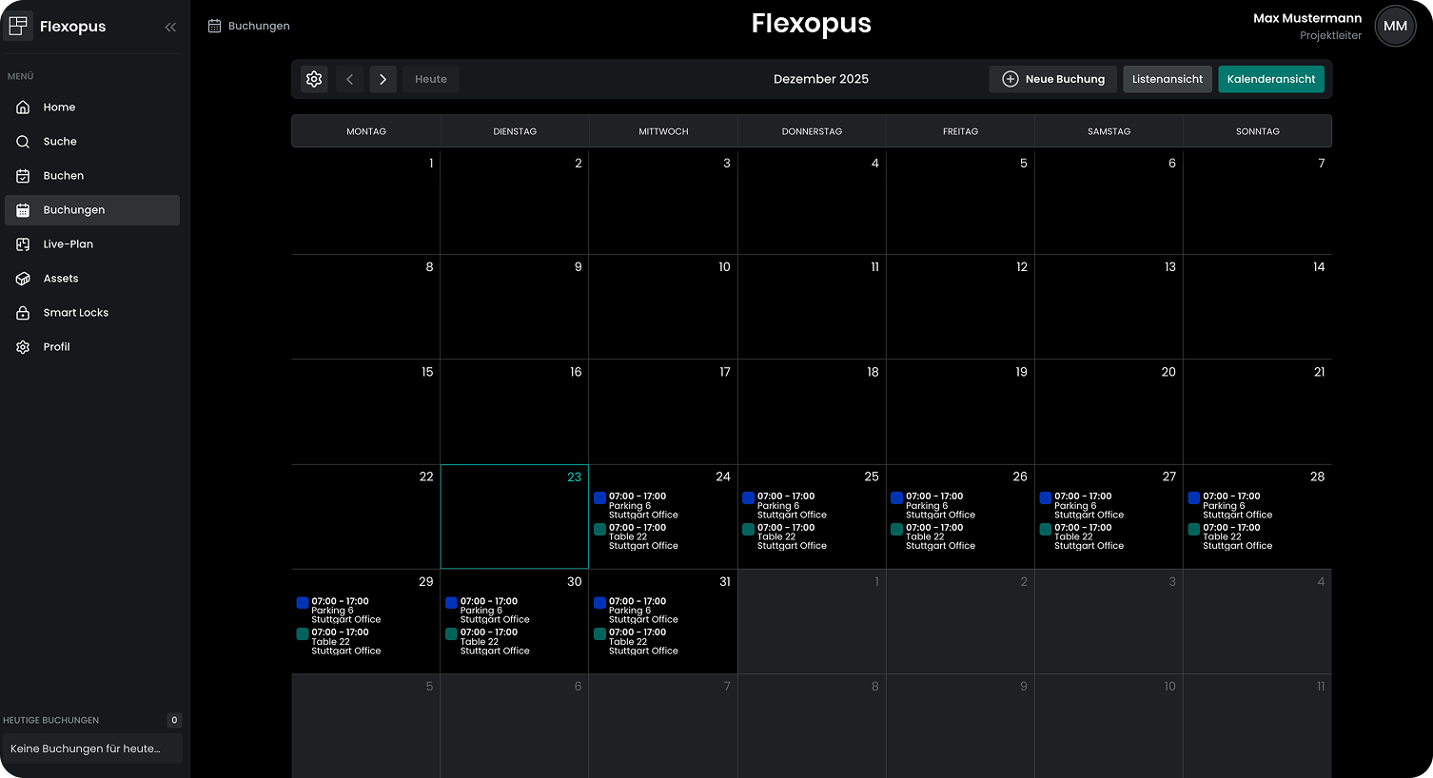Screen dimensions: 1433x778
Task: Open the Buchen calendar-check icon
Action: coord(23,176)
